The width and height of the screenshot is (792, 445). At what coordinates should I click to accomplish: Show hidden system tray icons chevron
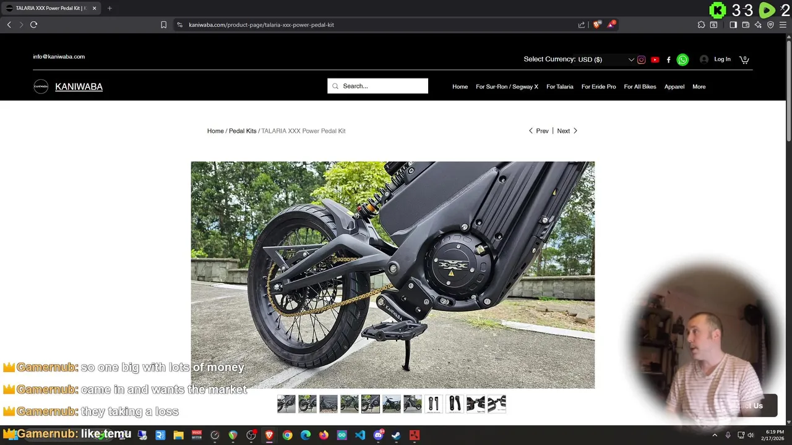715,435
